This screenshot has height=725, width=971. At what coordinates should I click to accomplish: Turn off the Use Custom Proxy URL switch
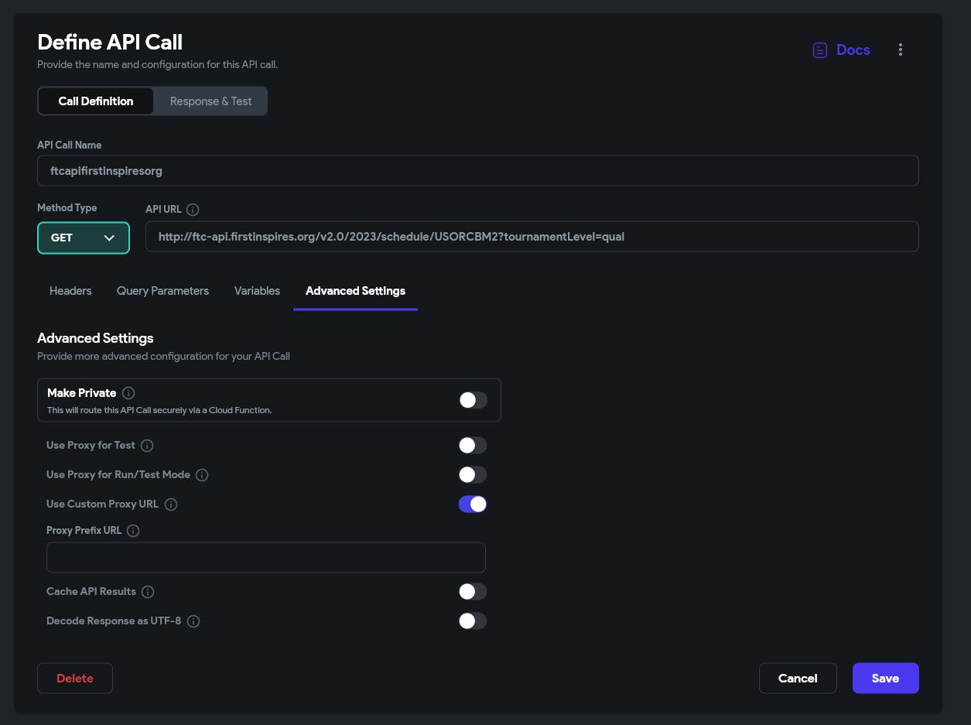pos(473,504)
